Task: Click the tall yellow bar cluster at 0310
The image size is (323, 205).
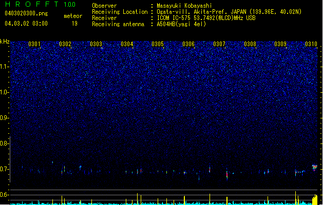Action: (315, 199)
